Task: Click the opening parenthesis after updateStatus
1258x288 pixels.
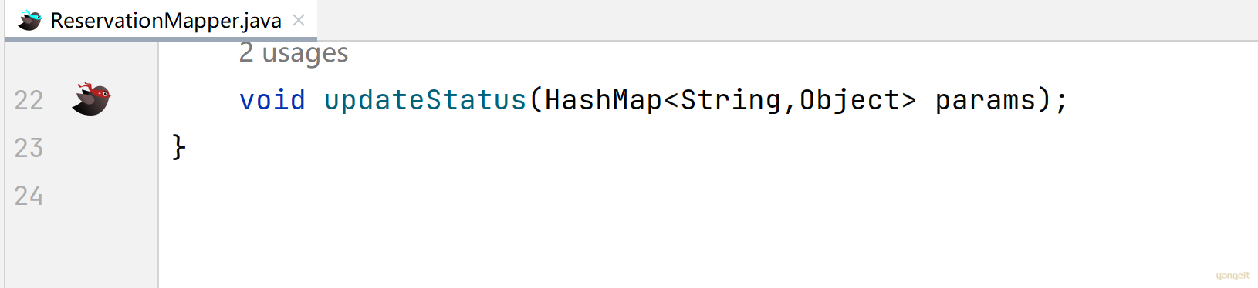Action: (x=536, y=100)
